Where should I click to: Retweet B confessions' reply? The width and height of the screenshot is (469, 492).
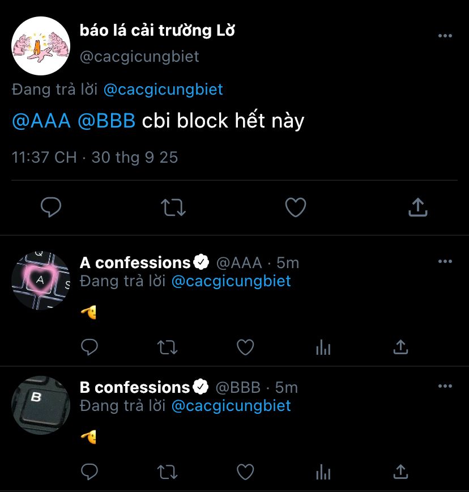[x=167, y=472]
